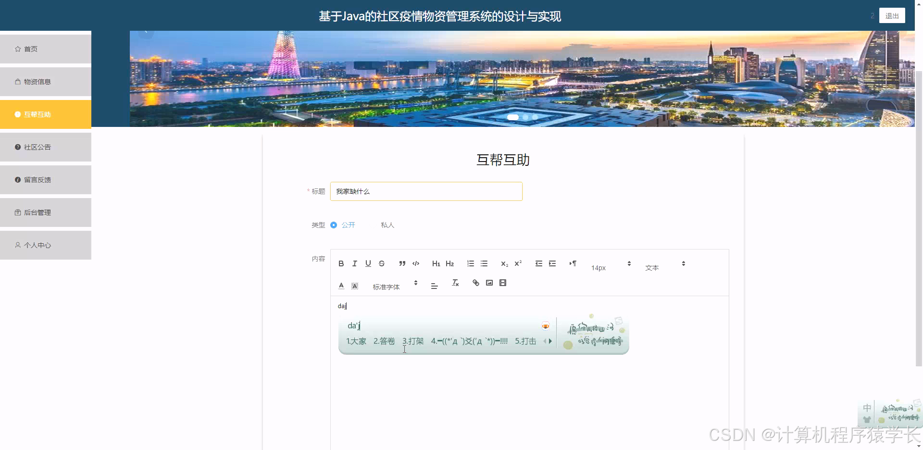This screenshot has width=923, height=450.
Task: Click the strikethrough formatting icon
Action: coord(382,263)
